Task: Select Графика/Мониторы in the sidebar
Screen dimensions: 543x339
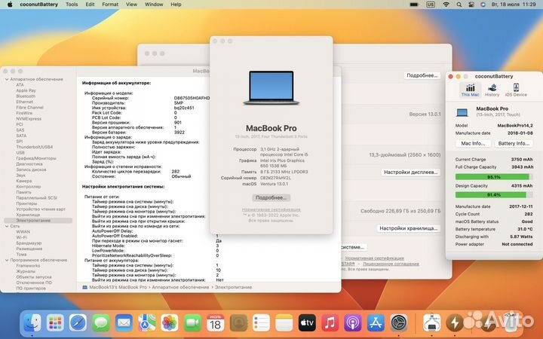Action: point(36,158)
